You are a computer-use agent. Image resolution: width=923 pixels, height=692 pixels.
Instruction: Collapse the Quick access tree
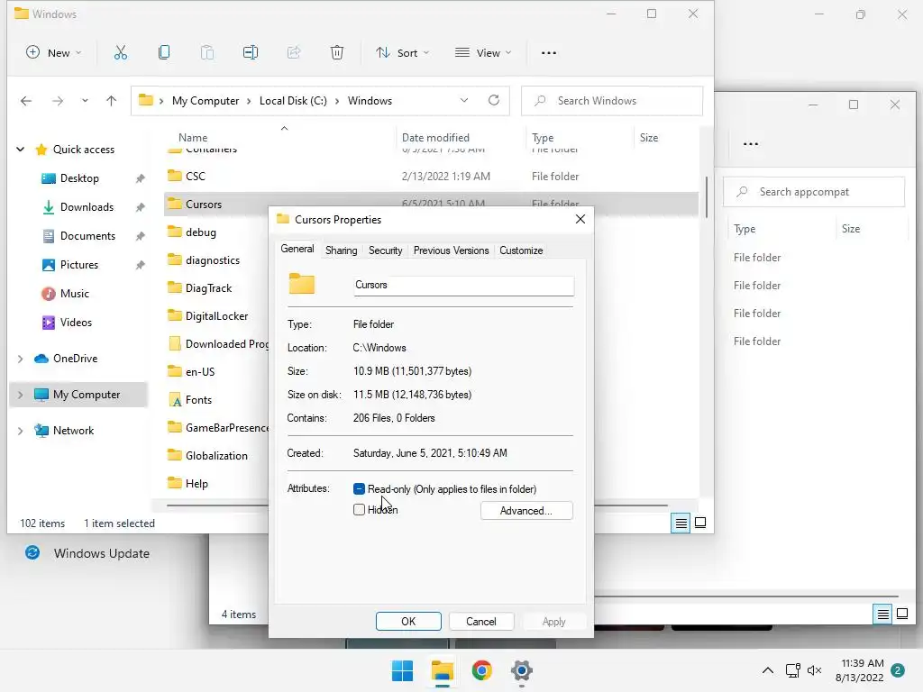(21, 150)
